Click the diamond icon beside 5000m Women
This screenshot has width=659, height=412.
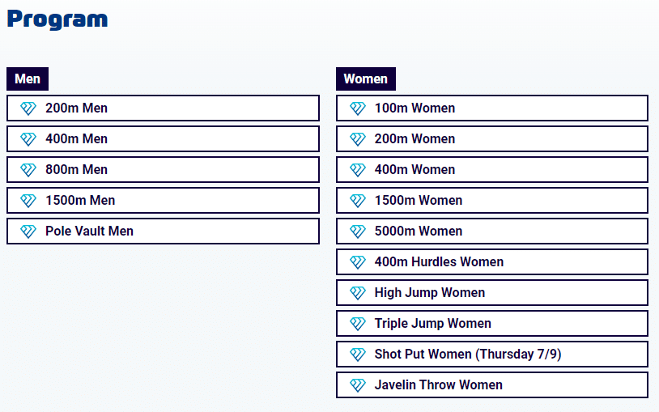358,231
